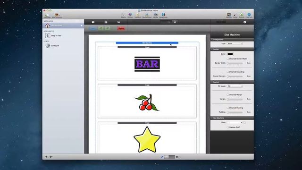Open the gear action menu in bottom bar
This screenshot has height=170, width=302.
51,157
